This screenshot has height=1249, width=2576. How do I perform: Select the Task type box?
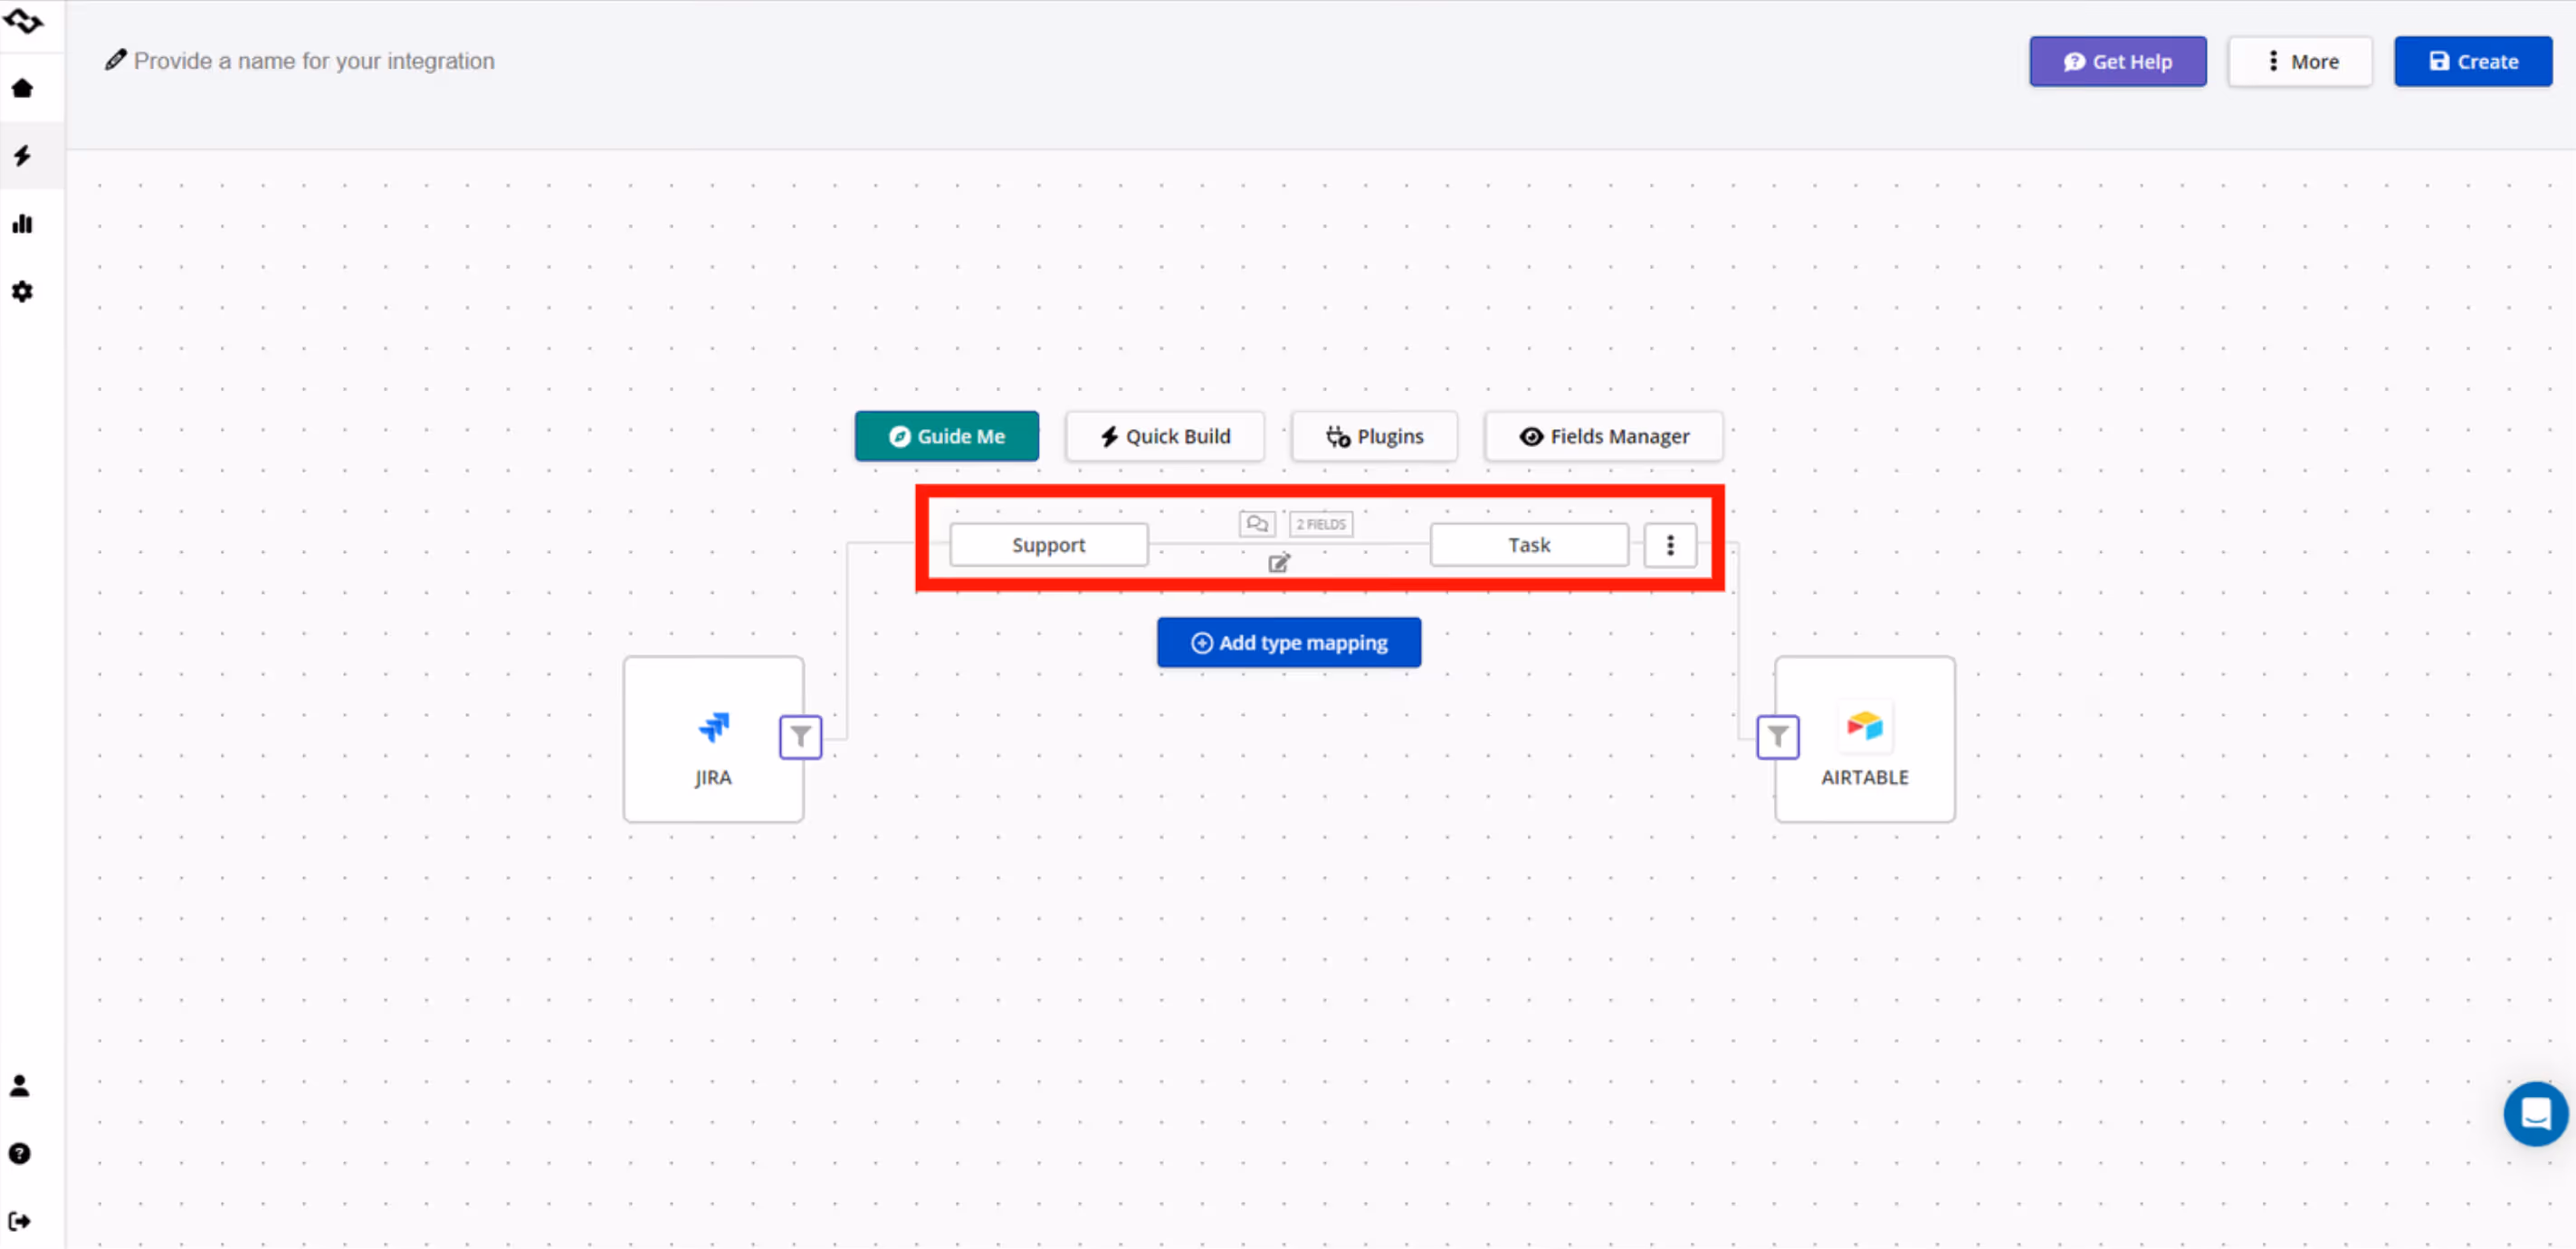pos(1528,545)
